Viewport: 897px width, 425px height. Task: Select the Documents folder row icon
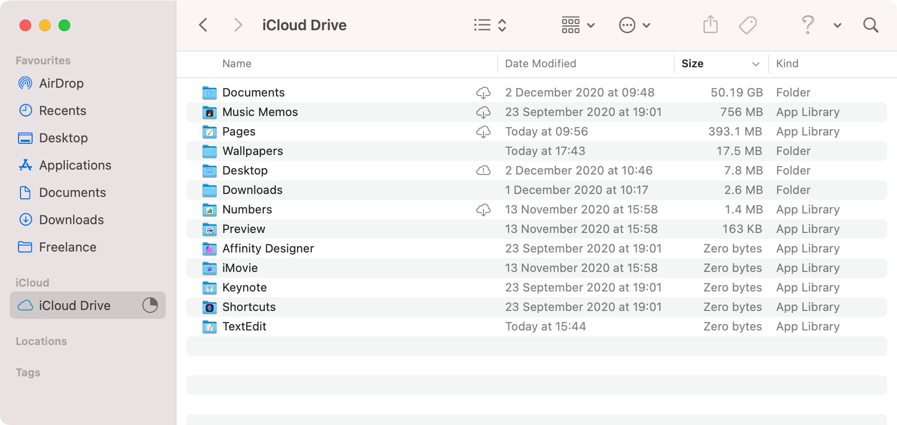(210, 93)
